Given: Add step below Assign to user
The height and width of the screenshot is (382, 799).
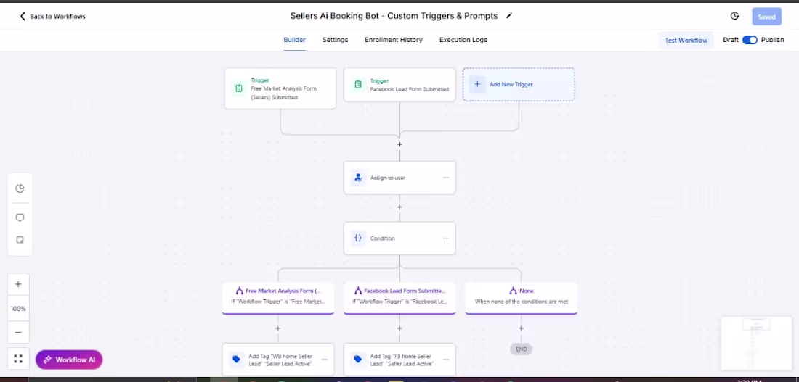Looking at the screenshot, I should [x=399, y=207].
